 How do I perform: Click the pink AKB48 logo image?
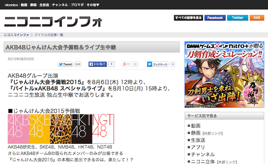pos(18,129)
